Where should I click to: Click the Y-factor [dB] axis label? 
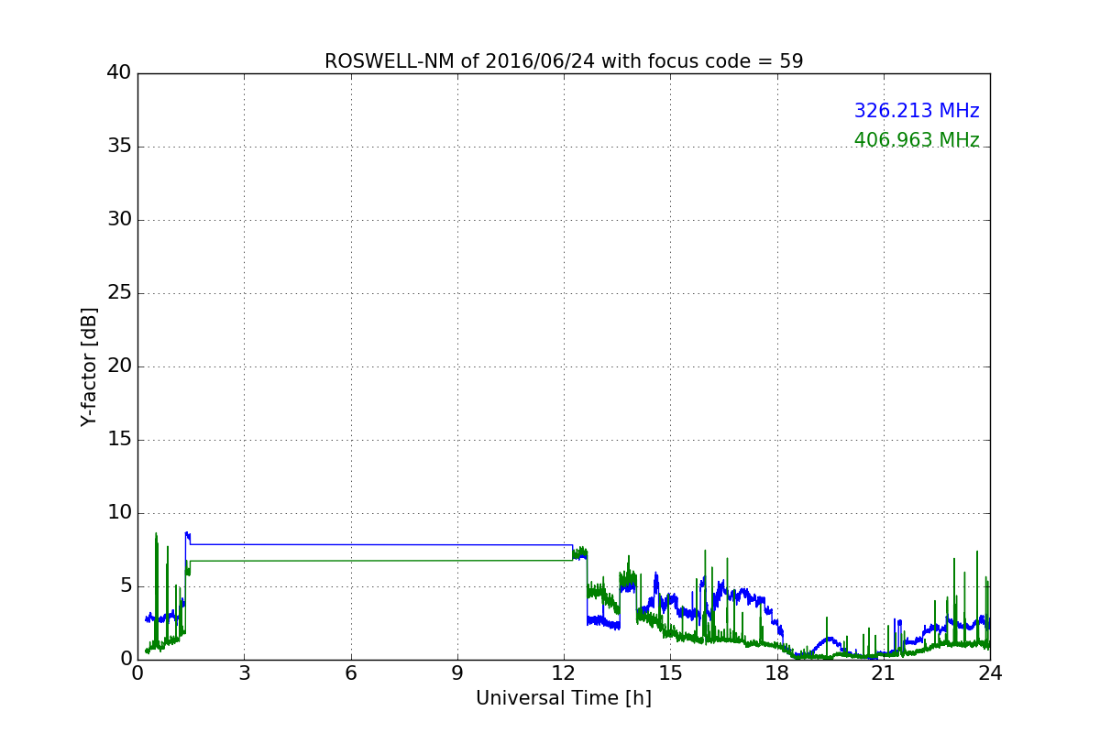[x=89, y=366]
